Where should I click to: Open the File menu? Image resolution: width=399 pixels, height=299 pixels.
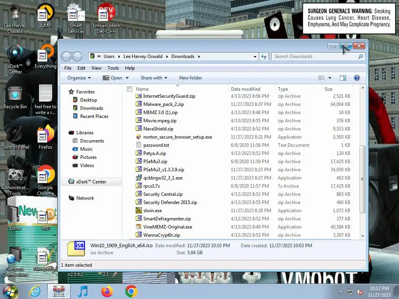tap(68, 68)
